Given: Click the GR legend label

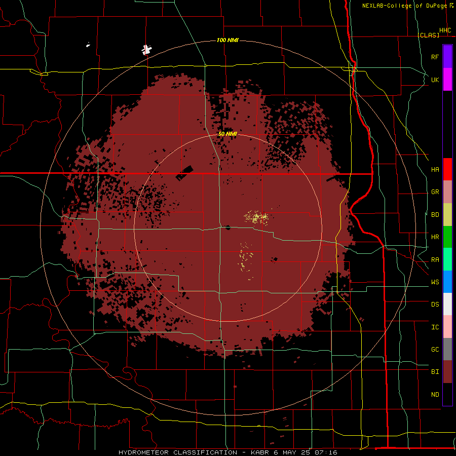Looking at the screenshot, I should click(435, 192).
